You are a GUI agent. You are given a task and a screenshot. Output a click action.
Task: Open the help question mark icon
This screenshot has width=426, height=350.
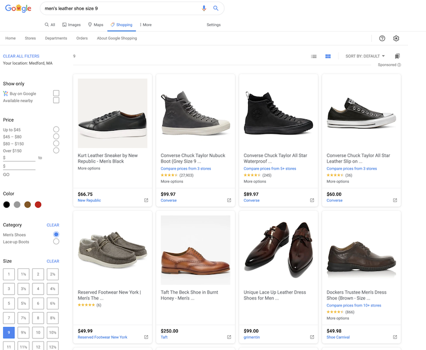(x=382, y=38)
